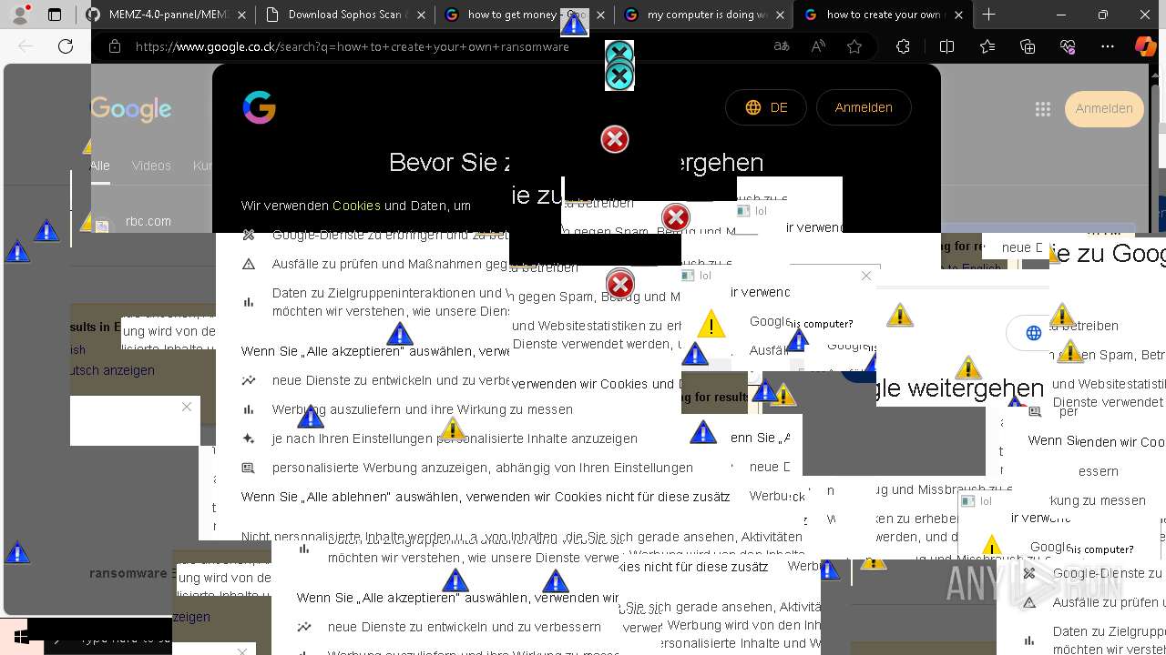The width and height of the screenshot is (1166, 655).
Task: Close the 'how to create your own' tab
Action: [958, 15]
